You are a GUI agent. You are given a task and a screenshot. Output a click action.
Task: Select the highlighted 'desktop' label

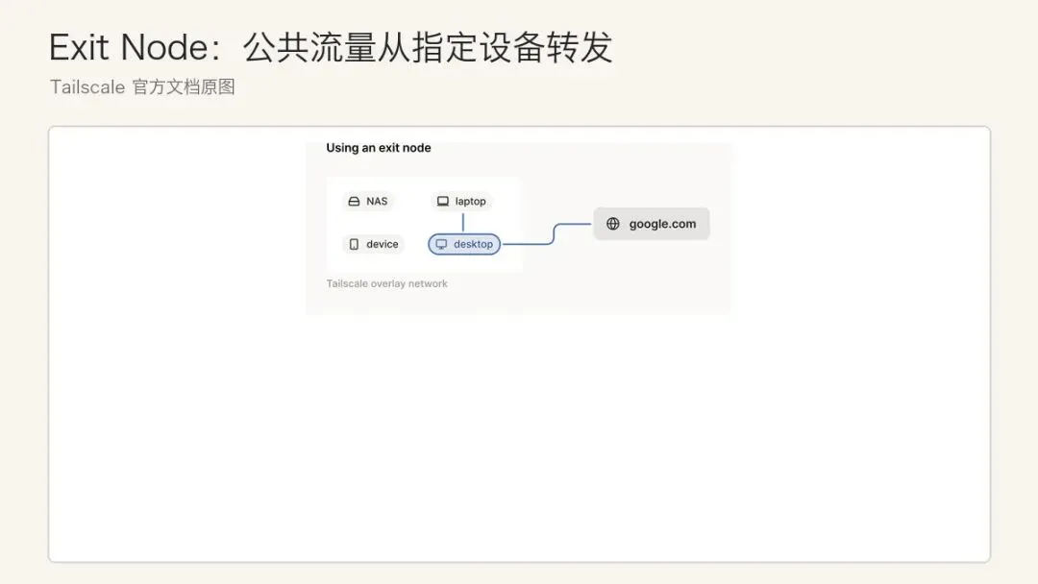[473, 244]
